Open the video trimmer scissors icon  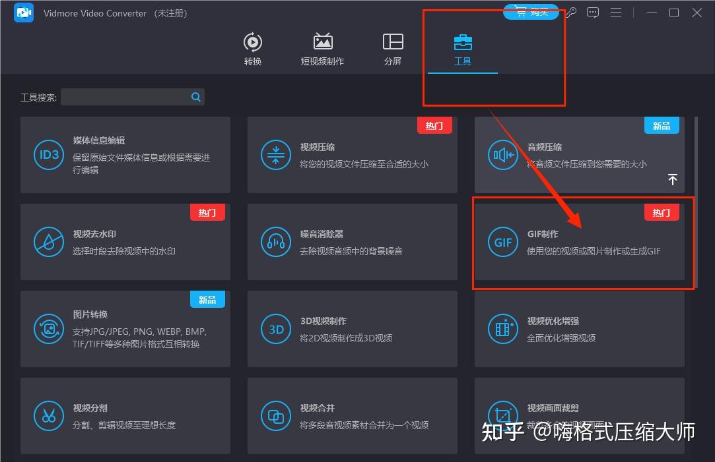49,416
